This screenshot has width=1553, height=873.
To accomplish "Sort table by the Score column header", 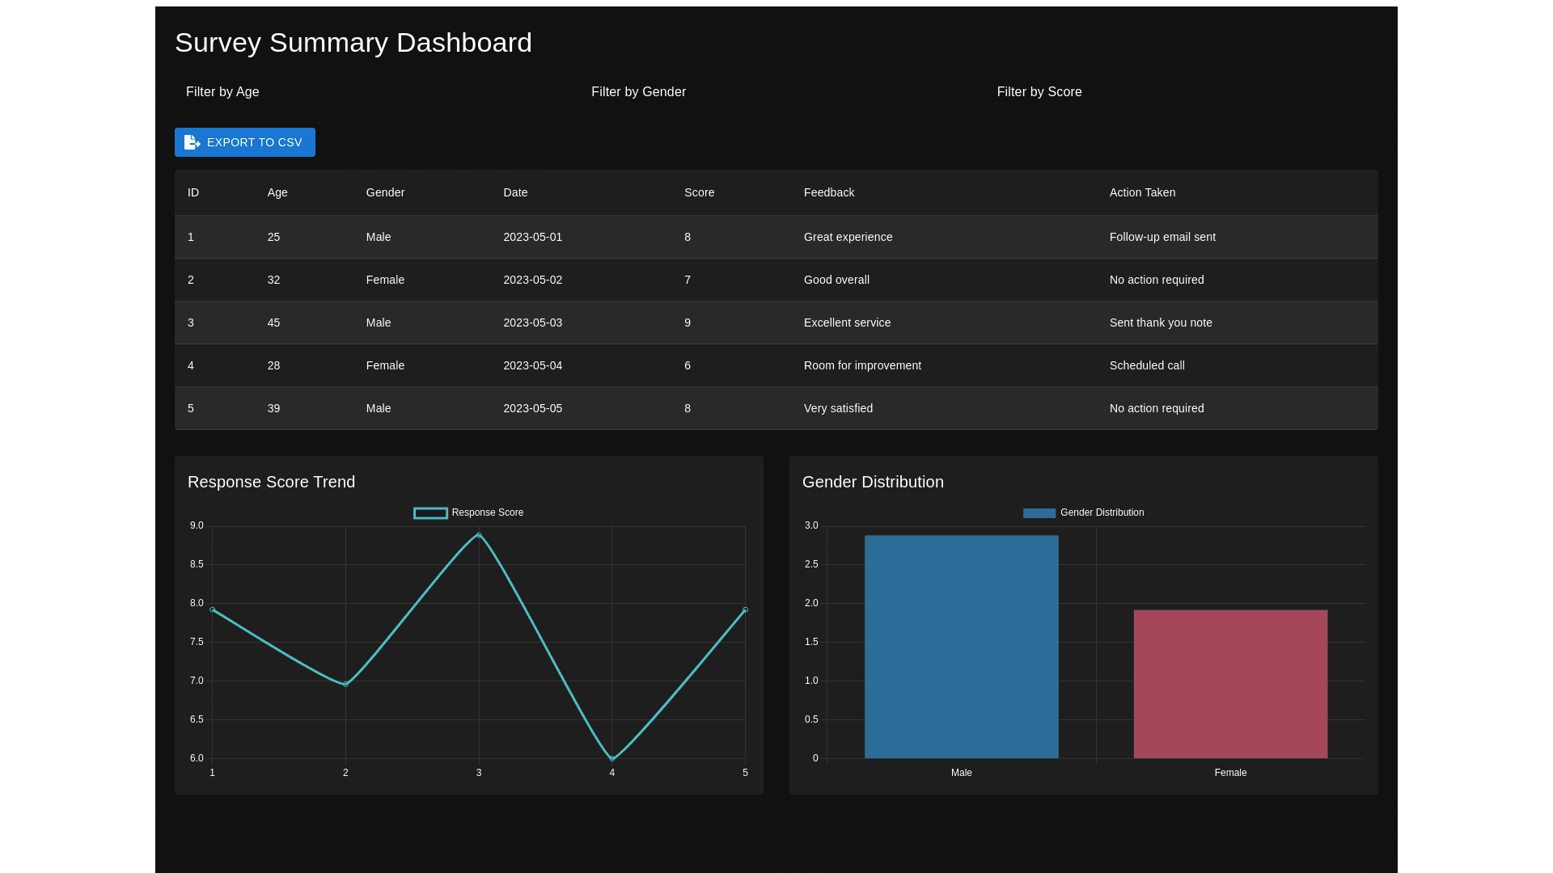I will (x=699, y=192).
